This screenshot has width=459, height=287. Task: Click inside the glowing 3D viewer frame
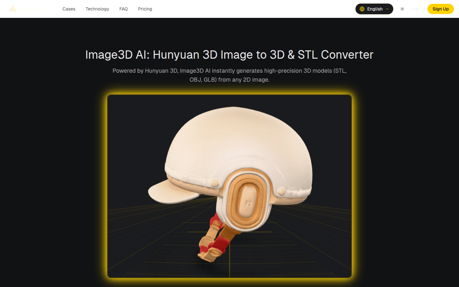click(229, 186)
